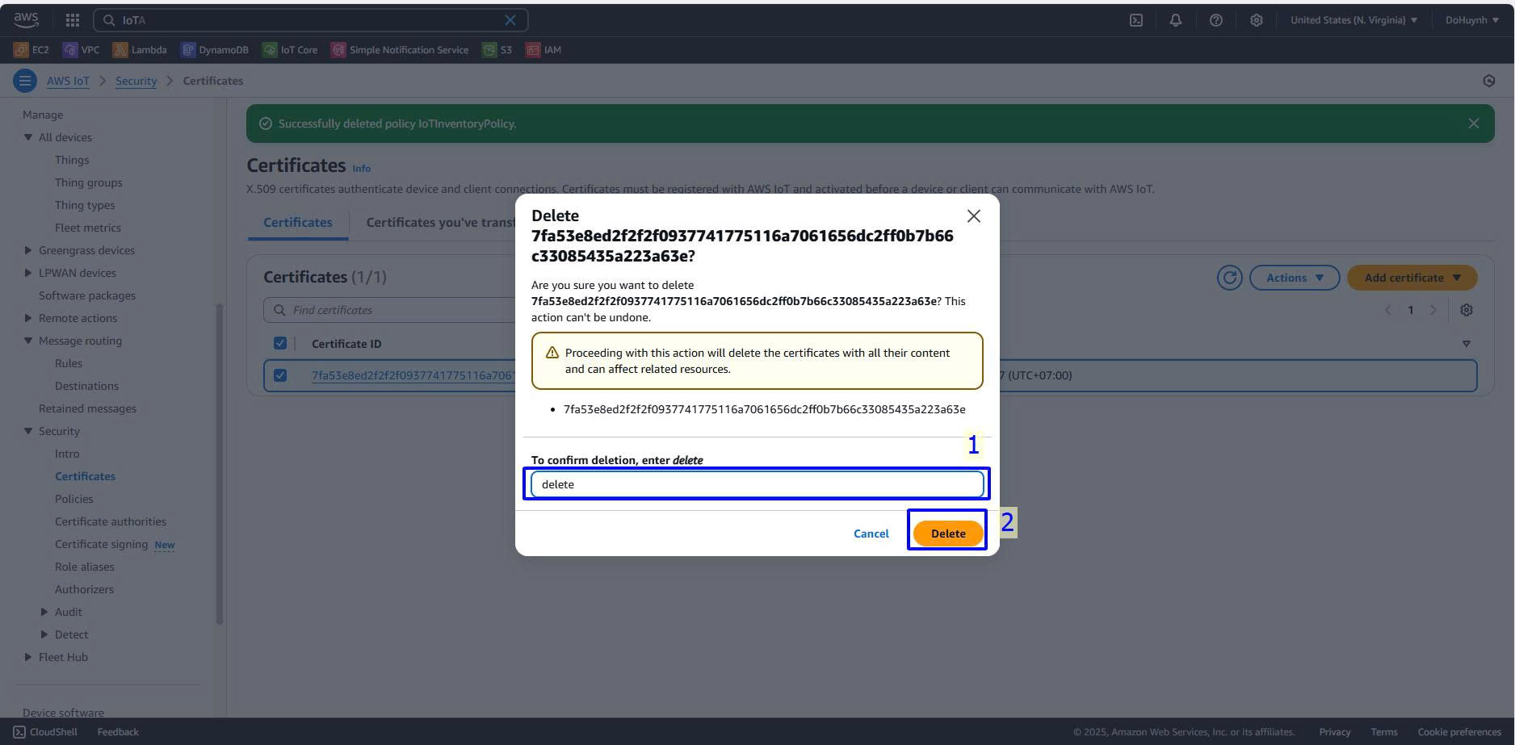Open the United States (N. Virginia) region selector
The width and height of the screenshot is (1515, 745).
[1353, 20]
